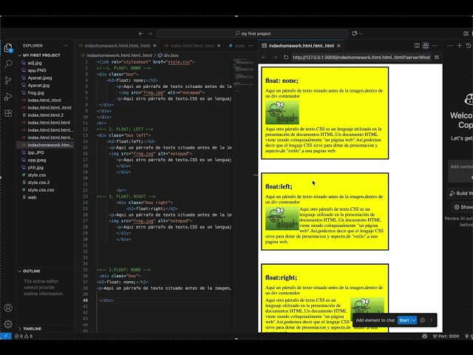
Task: Click the Port: 3000 status item
Action: point(446,336)
